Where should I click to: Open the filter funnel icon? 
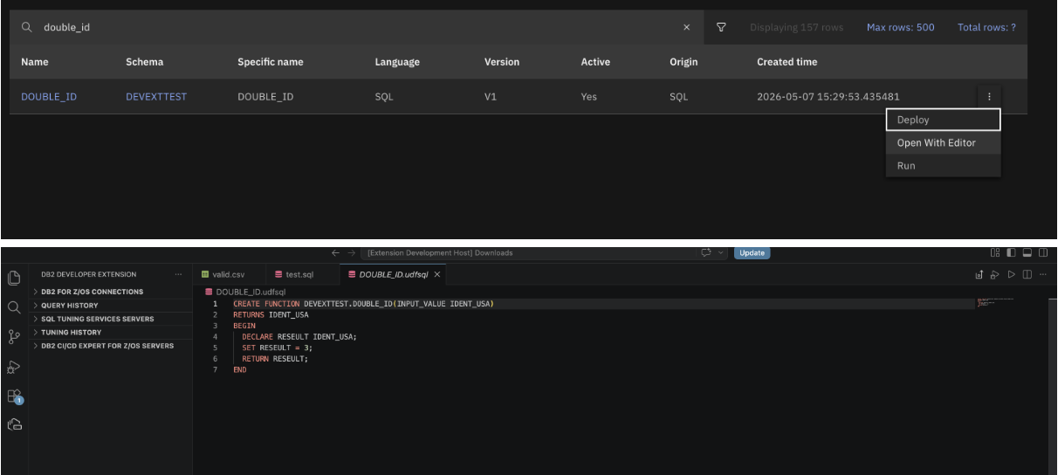coord(721,28)
